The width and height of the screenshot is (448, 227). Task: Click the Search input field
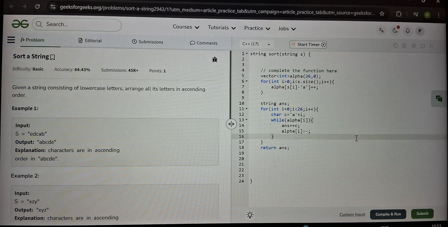pos(77,24)
